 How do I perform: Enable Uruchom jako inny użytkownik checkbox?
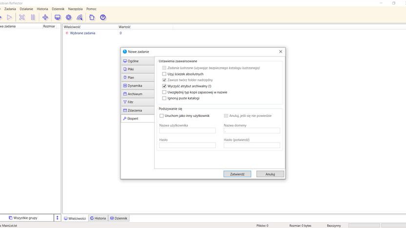162,116
